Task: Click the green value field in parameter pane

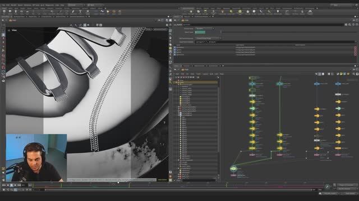Action: [x=200, y=32]
